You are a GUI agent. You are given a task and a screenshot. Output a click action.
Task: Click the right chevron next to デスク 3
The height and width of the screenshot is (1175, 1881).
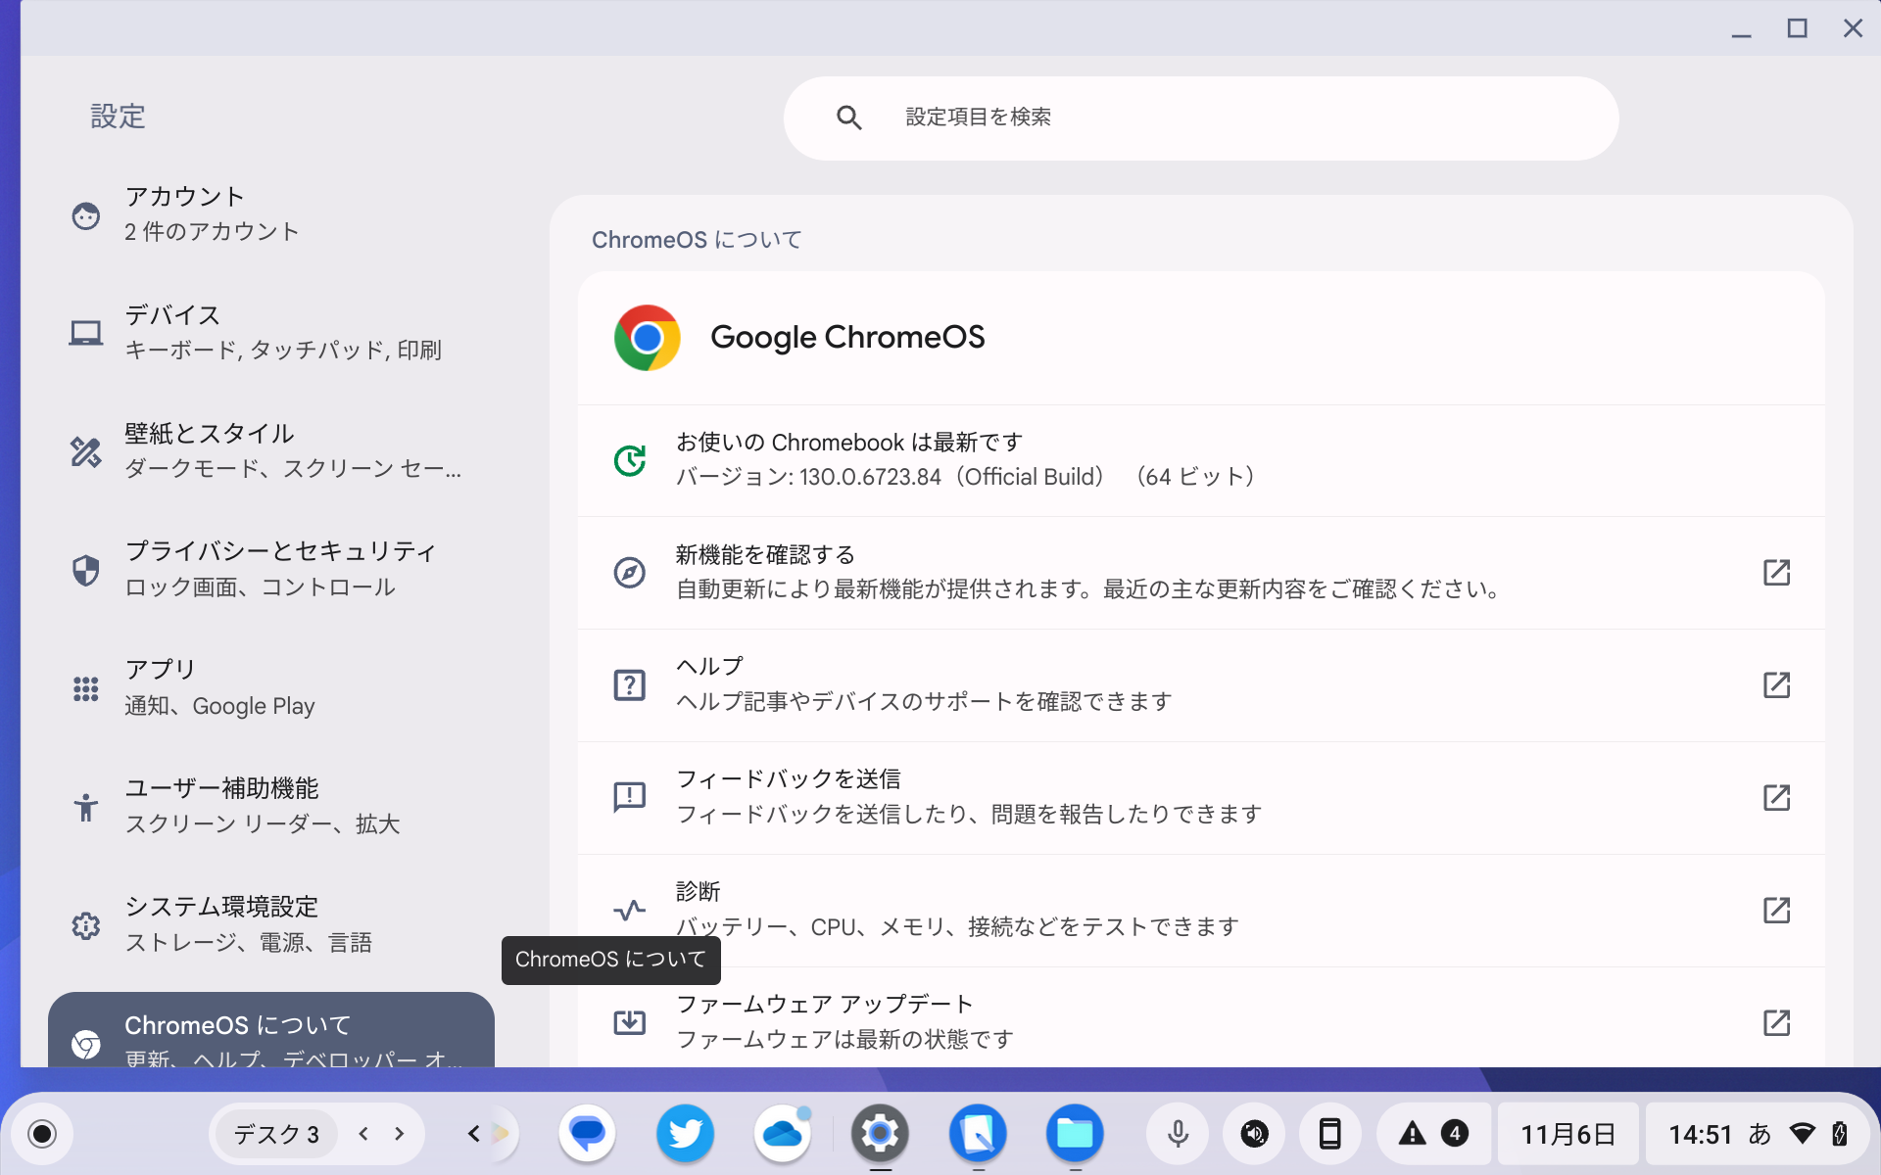(x=398, y=1133)
